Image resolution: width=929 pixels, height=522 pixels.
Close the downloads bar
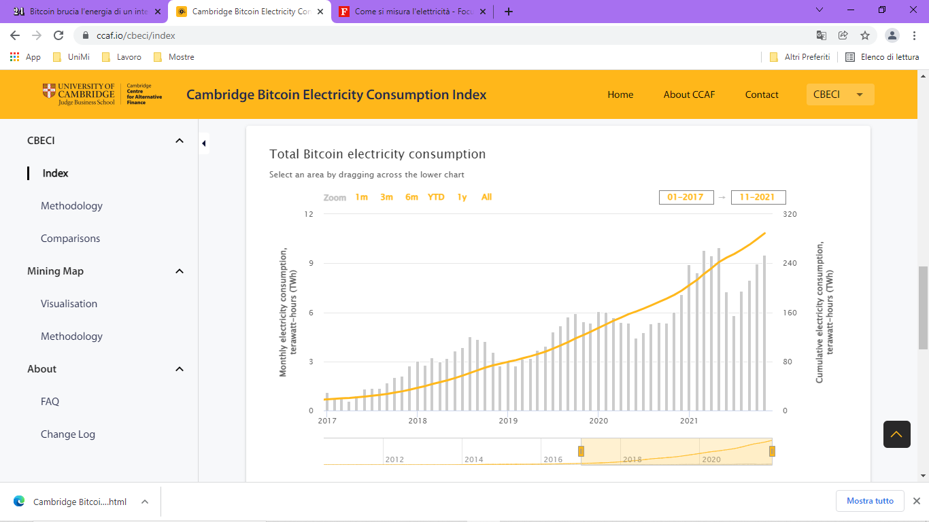[916, 501]
